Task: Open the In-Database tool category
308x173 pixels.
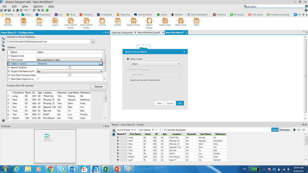Action: 104,15
